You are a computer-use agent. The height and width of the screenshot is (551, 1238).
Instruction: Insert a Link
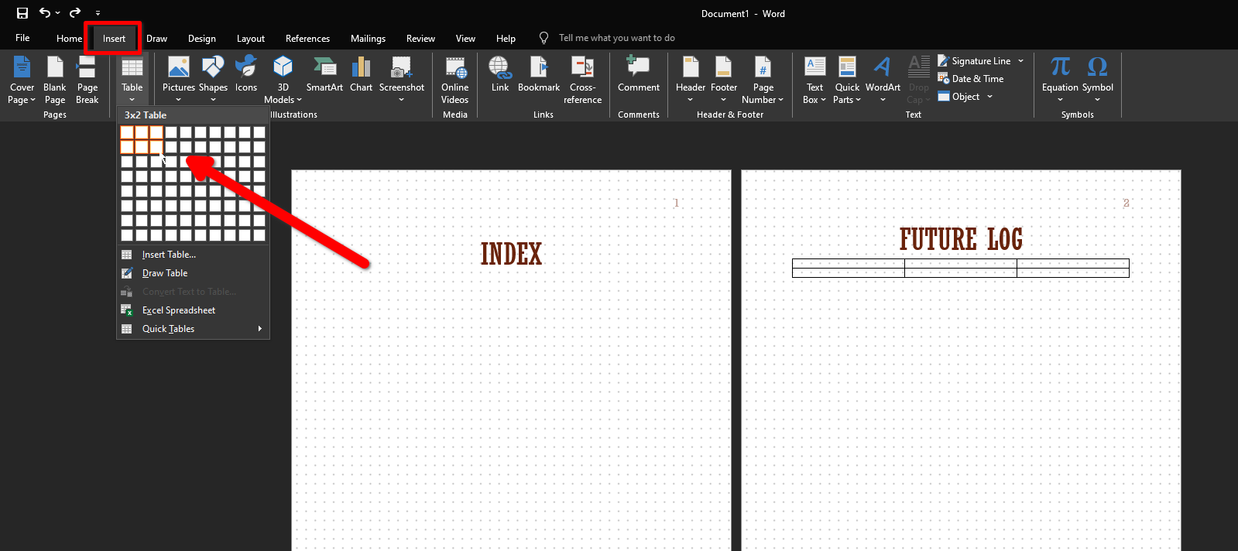click(x=500, y=74)
